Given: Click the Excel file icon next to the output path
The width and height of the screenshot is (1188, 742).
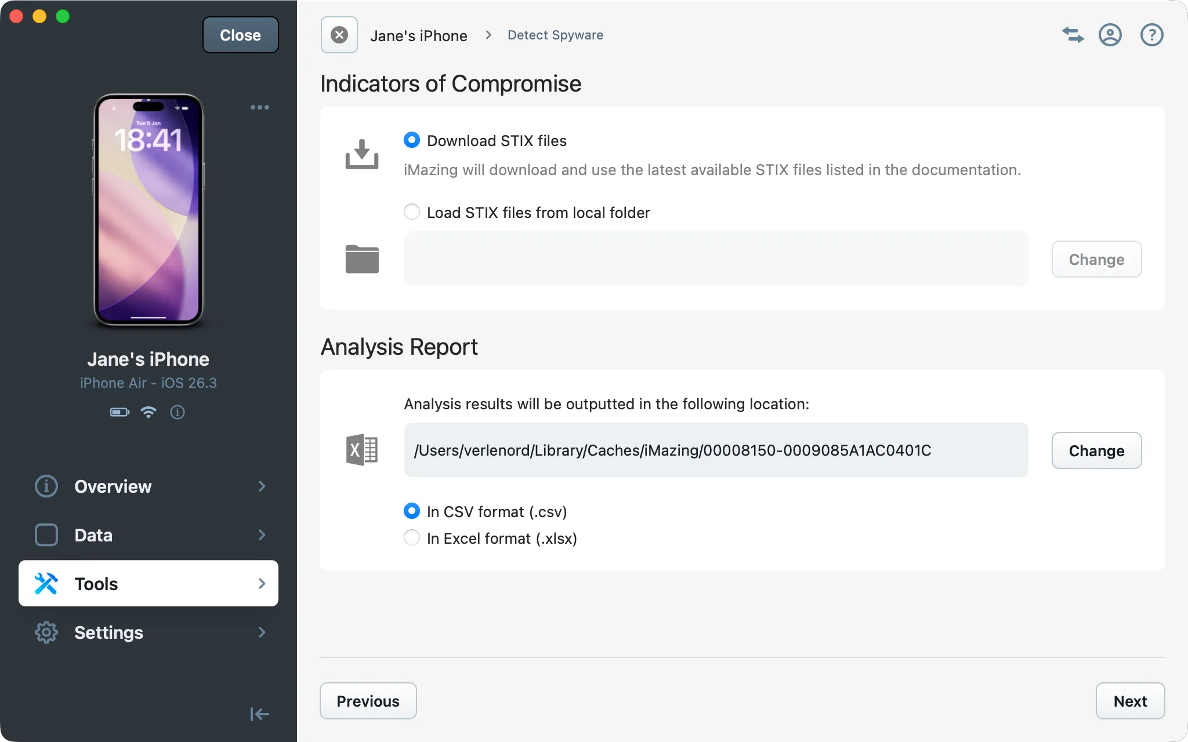Looking at the screenshot, I should tap(361, 450).
